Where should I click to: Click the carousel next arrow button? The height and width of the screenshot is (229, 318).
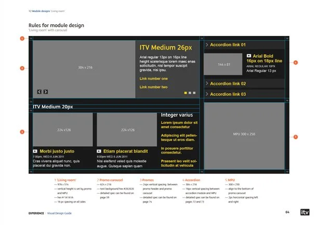point(46,92)
